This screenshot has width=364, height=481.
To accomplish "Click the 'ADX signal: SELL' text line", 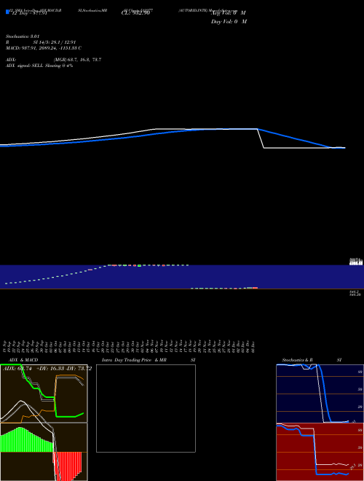I will tap(39, 66).
